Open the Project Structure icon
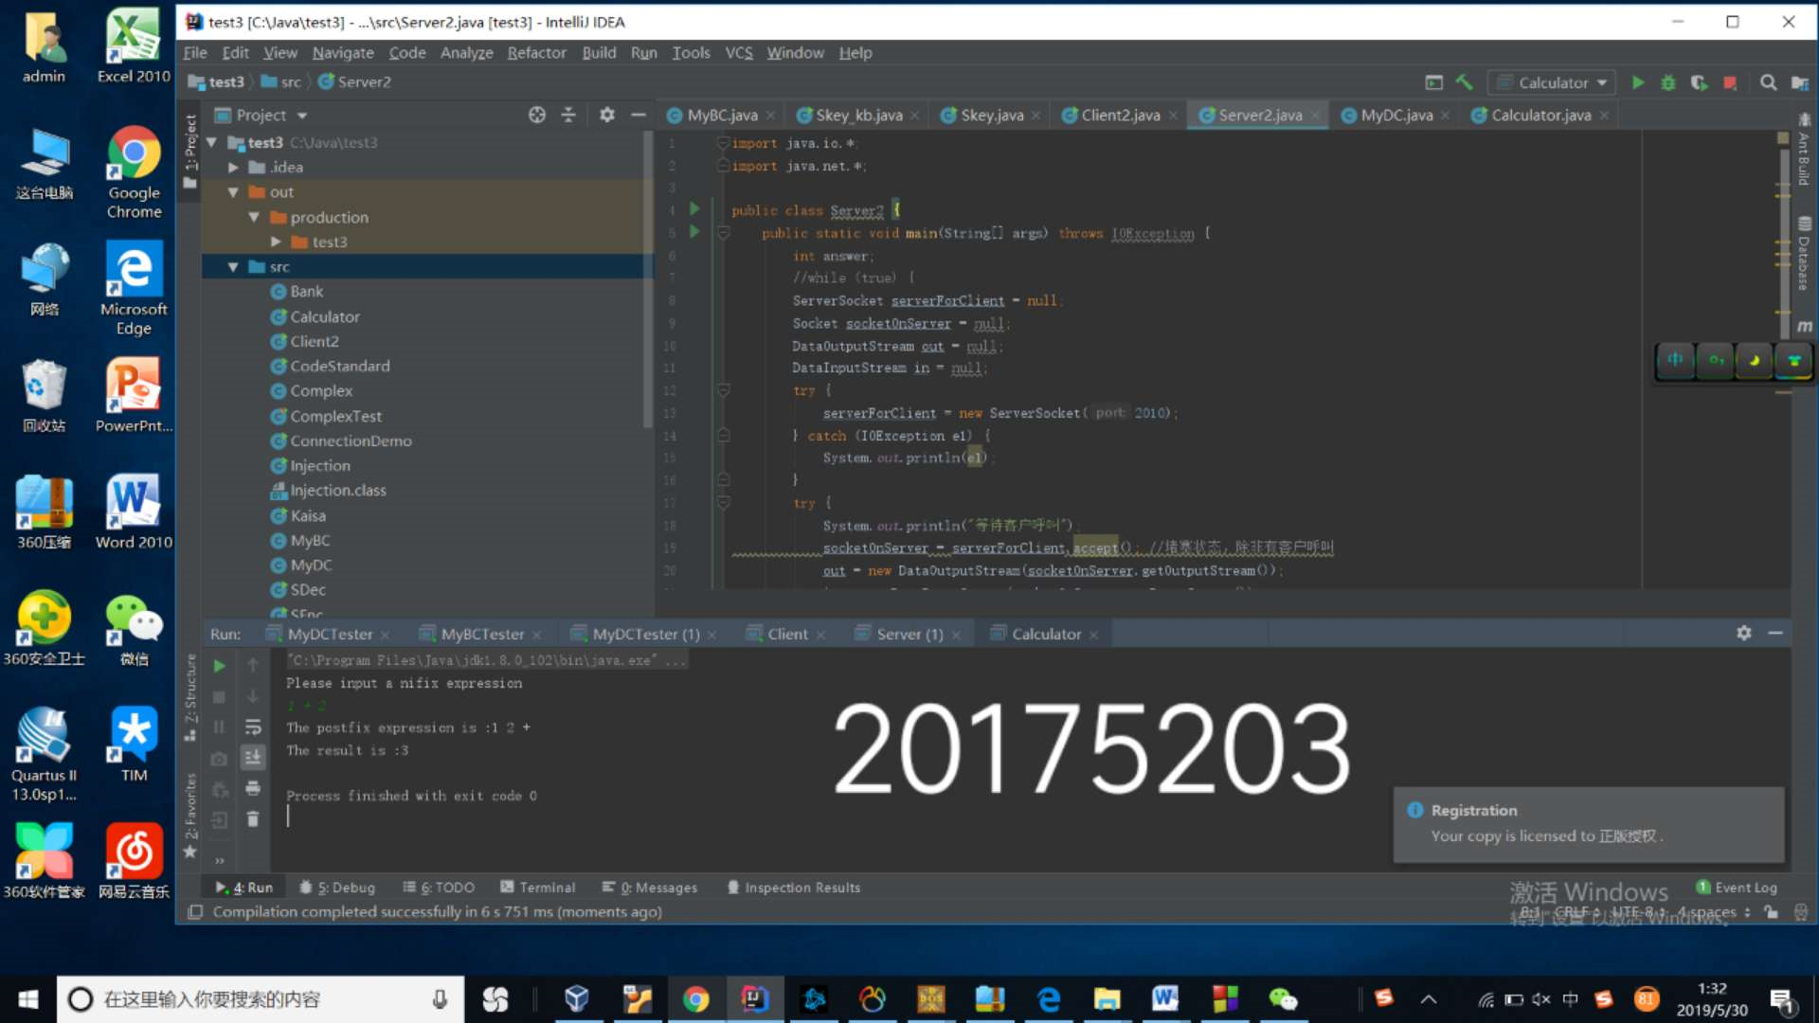Viewport: 1819px width, 1023px height. [1799, 82]
